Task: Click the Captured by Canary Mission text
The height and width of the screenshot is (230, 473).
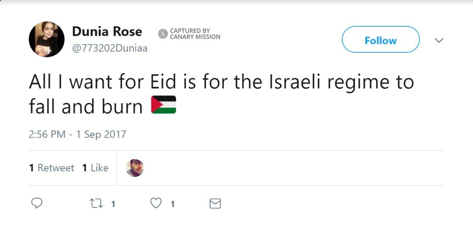Action: 195,34
